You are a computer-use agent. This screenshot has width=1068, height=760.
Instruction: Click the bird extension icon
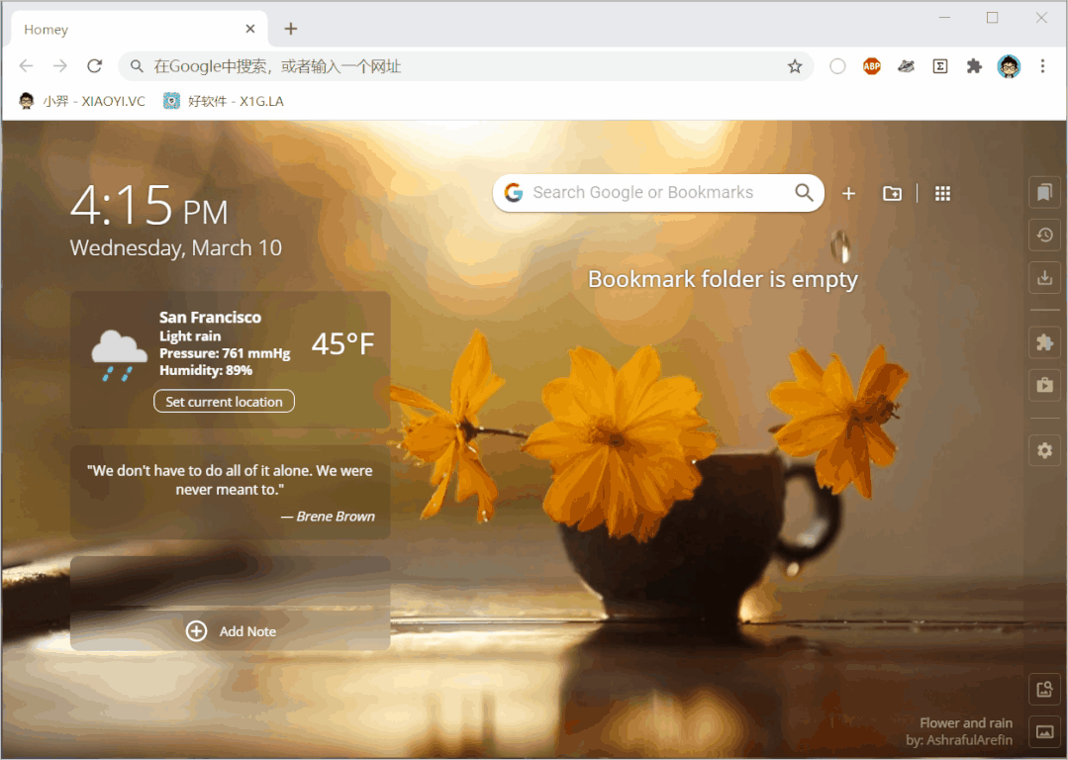click(x=906, y=66)
